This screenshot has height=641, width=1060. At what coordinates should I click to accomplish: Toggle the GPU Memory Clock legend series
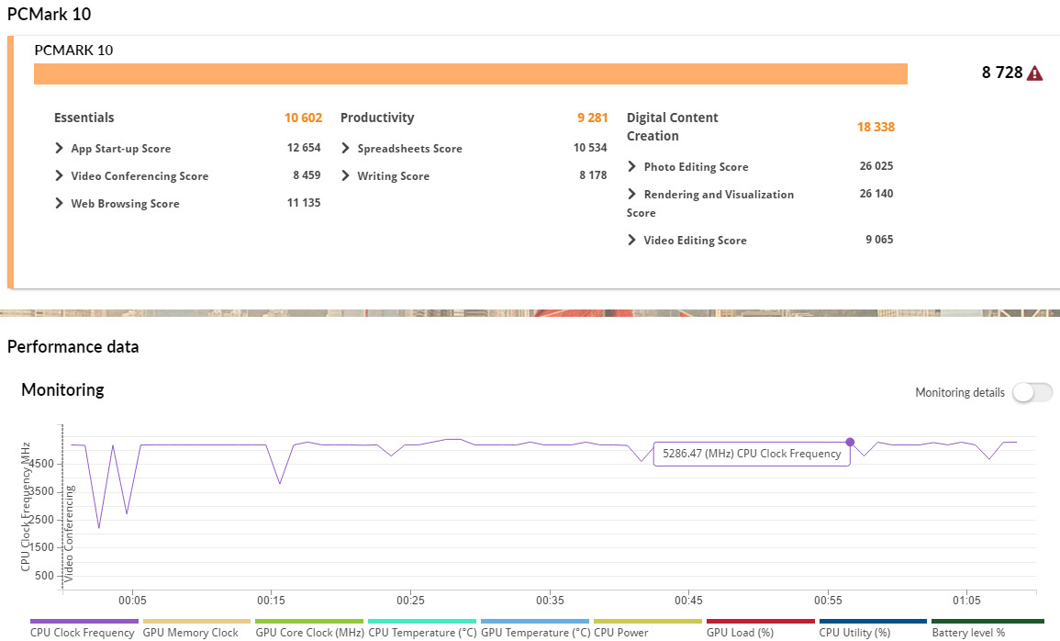tap(190, 632)
